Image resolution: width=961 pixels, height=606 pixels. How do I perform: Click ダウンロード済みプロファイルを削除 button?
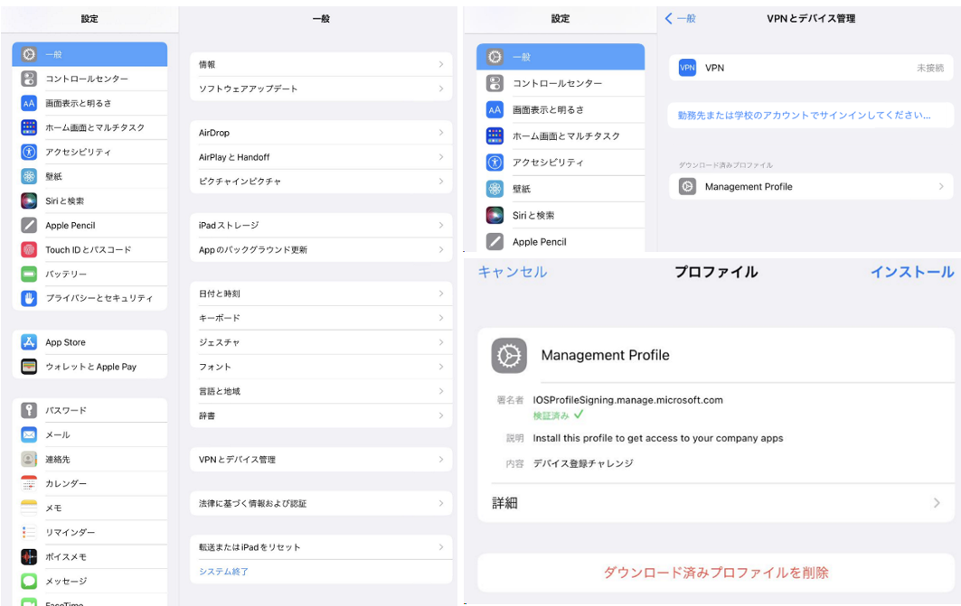(715, 573)
